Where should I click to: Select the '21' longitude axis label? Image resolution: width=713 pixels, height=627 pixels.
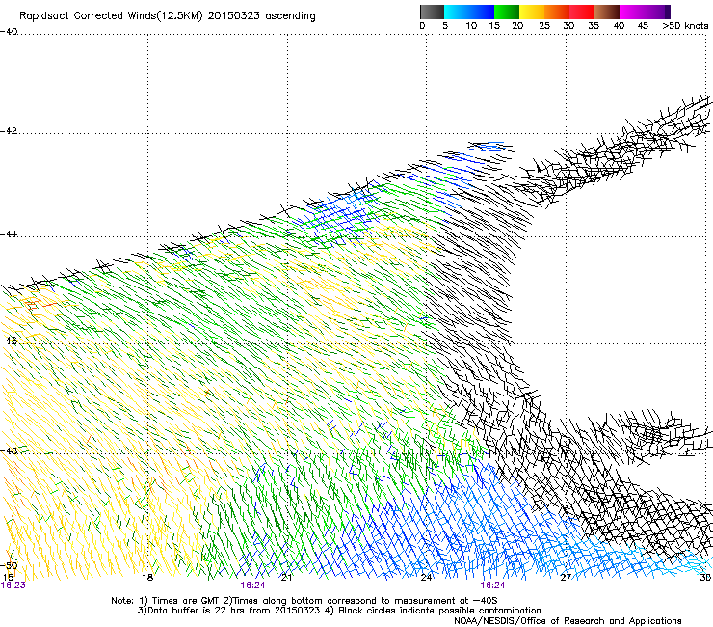[286, 578]
